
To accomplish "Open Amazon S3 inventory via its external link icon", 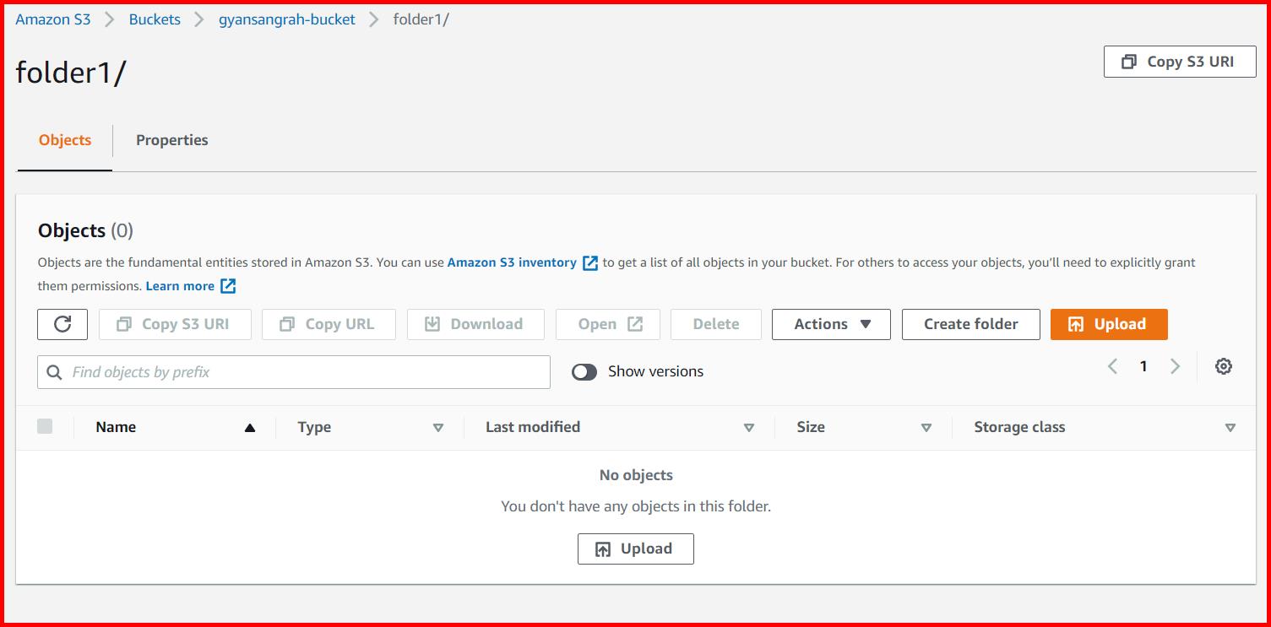I will (x=589, y=262).
